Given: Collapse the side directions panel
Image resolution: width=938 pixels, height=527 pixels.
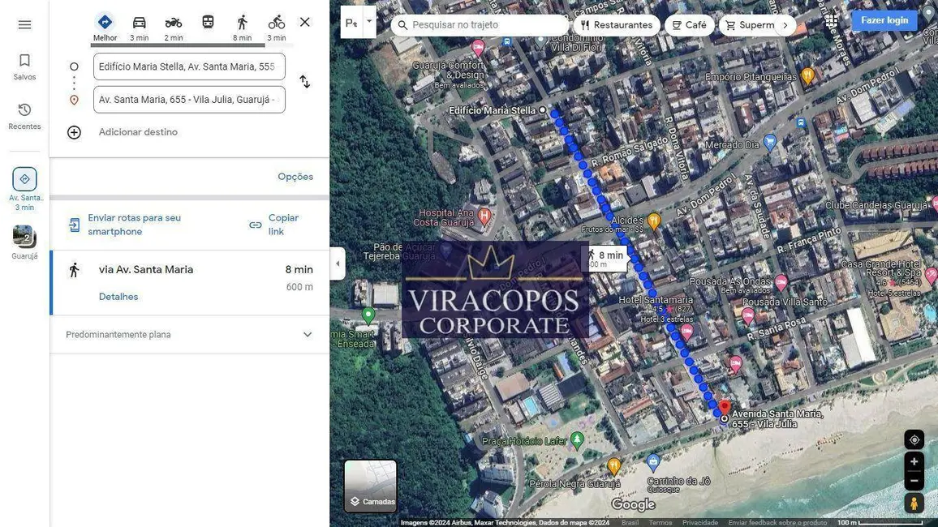Looking at the screenshot, I should [338, 263].
